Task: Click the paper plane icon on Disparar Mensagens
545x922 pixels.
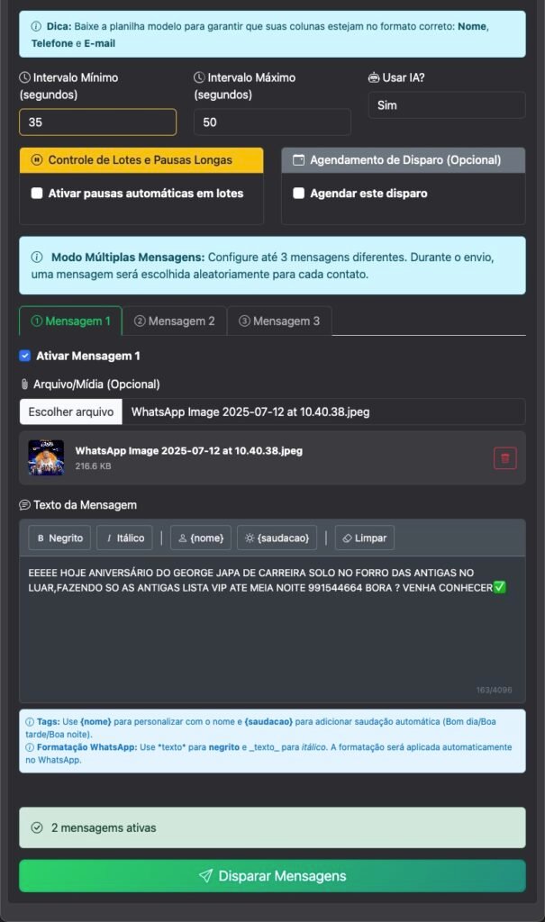Action: (x=205, y=876)
